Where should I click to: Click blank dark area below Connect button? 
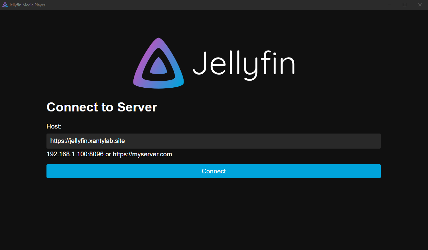point(214,214)
